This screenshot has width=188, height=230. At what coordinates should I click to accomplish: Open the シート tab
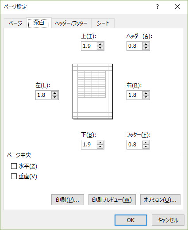pyautogui.click(x=103, y=23)
